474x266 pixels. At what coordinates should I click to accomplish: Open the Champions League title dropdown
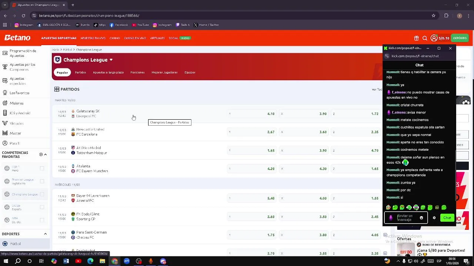(x=111, y=60)
